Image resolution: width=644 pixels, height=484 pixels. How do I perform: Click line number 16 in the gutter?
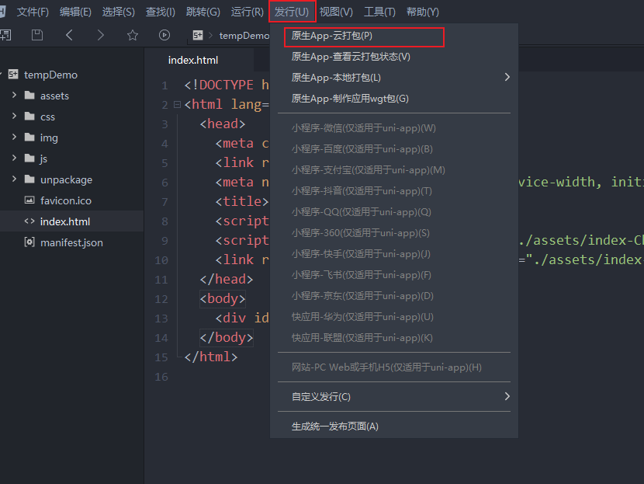pos(161,377)
